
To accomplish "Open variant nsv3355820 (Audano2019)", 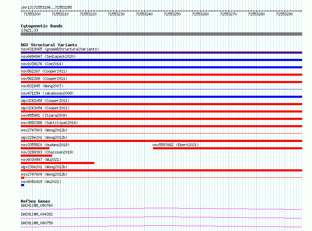I will [x=45, y=145].
